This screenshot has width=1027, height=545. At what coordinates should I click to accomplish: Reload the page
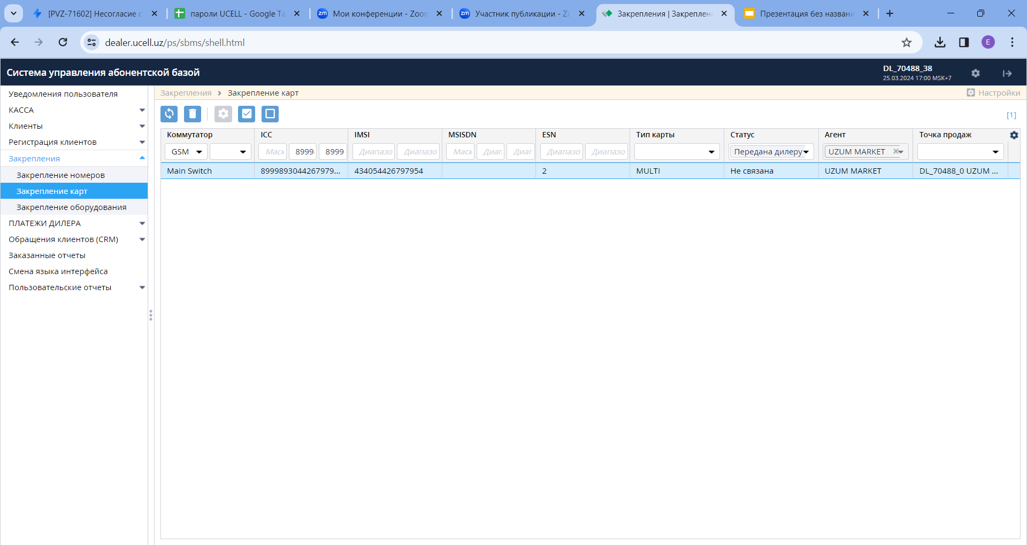point(63,43)
